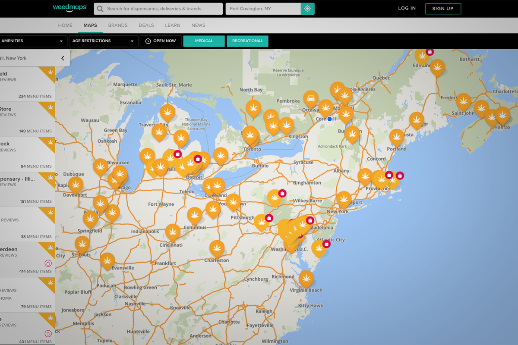Select the dispensary pin above Springfield
This screenshot has width=518, height=345.
(91, 219)
